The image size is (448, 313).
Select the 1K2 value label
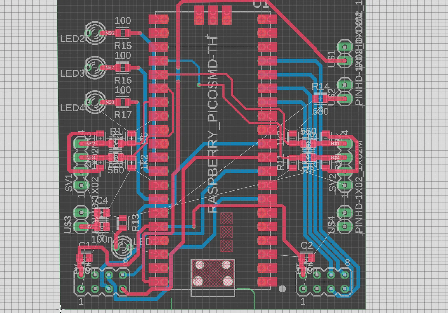(x=144, y=162)
